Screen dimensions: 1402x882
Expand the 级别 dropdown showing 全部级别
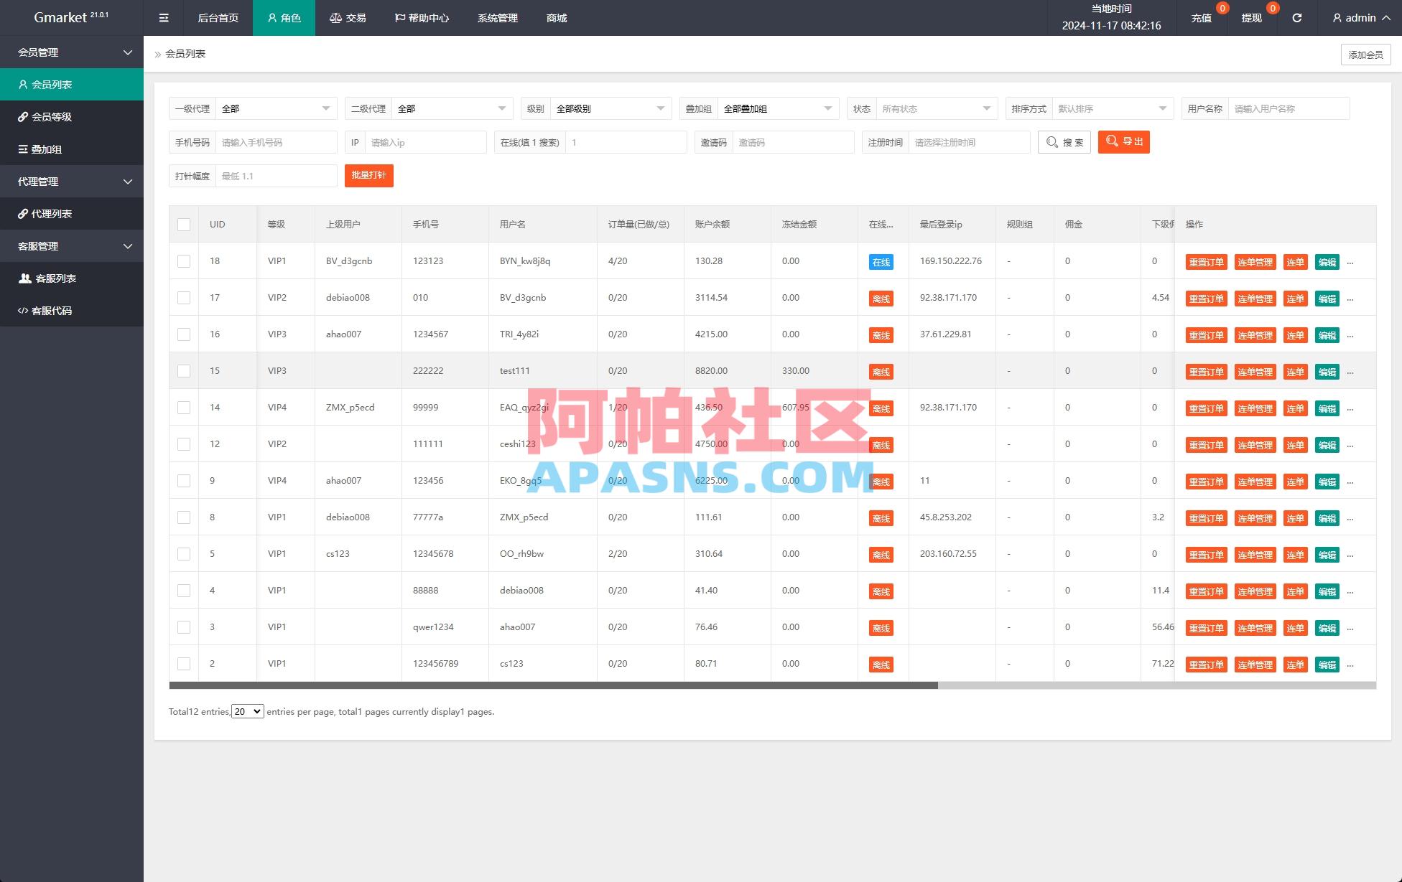point(611,108)
